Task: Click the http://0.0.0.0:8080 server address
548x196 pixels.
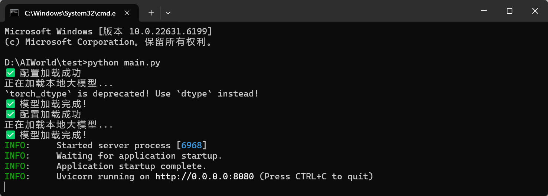Action: tap(205, 176)
